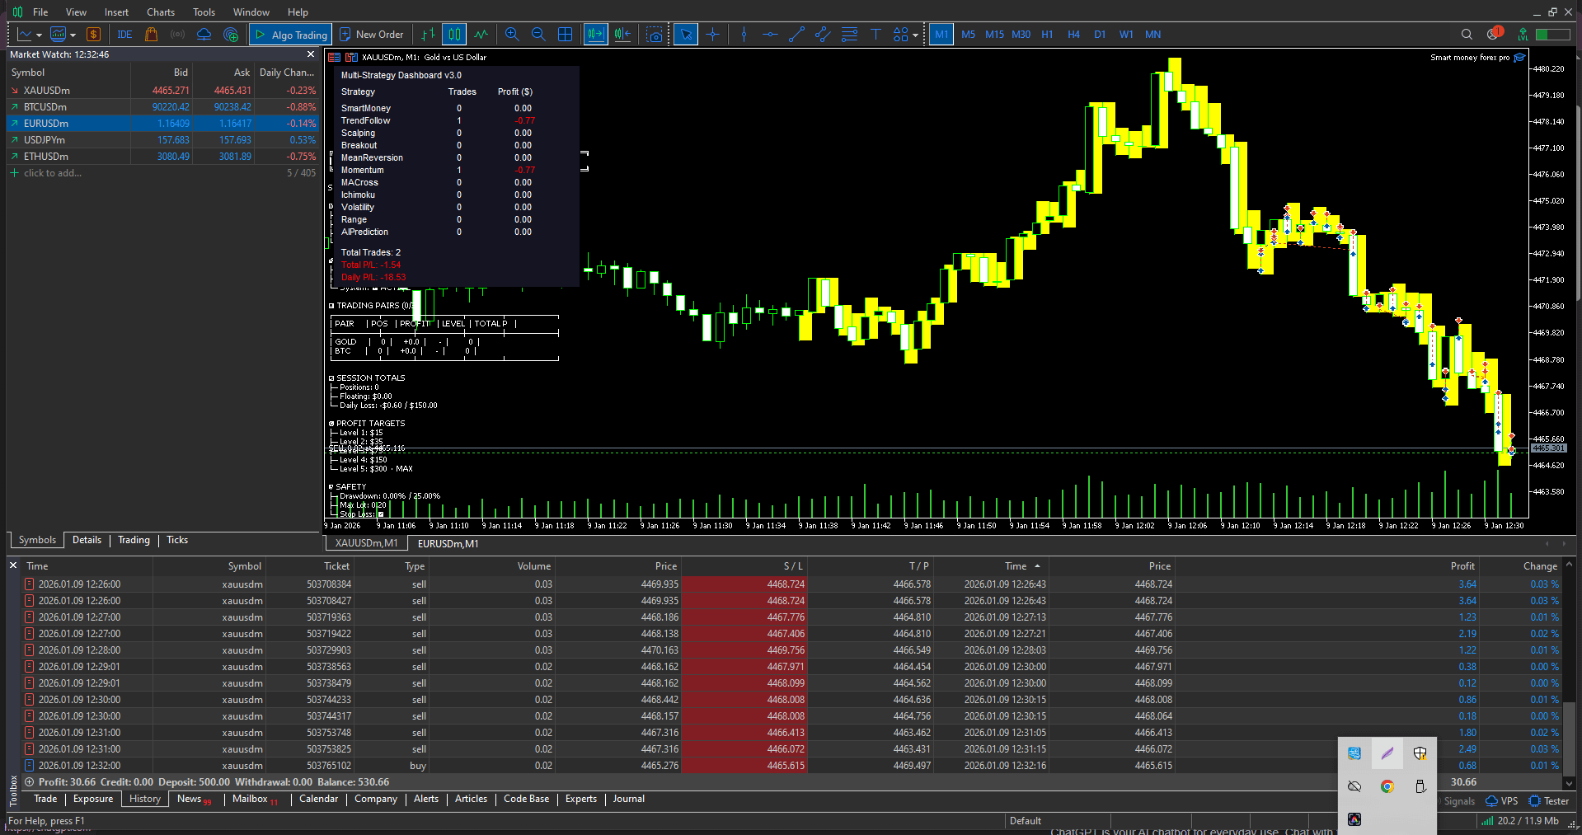Switch to the EURUSDm,M1 chart tab

[448, 544]
